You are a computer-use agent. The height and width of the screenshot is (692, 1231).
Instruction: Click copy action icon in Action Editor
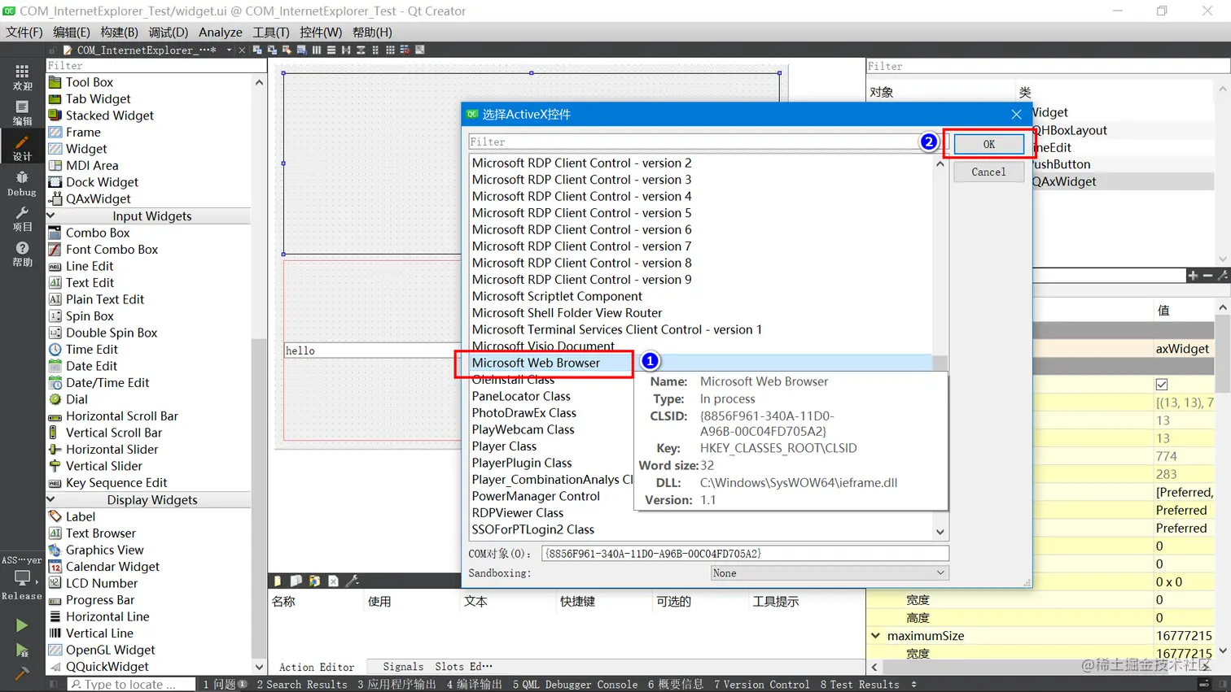point(296,581)
